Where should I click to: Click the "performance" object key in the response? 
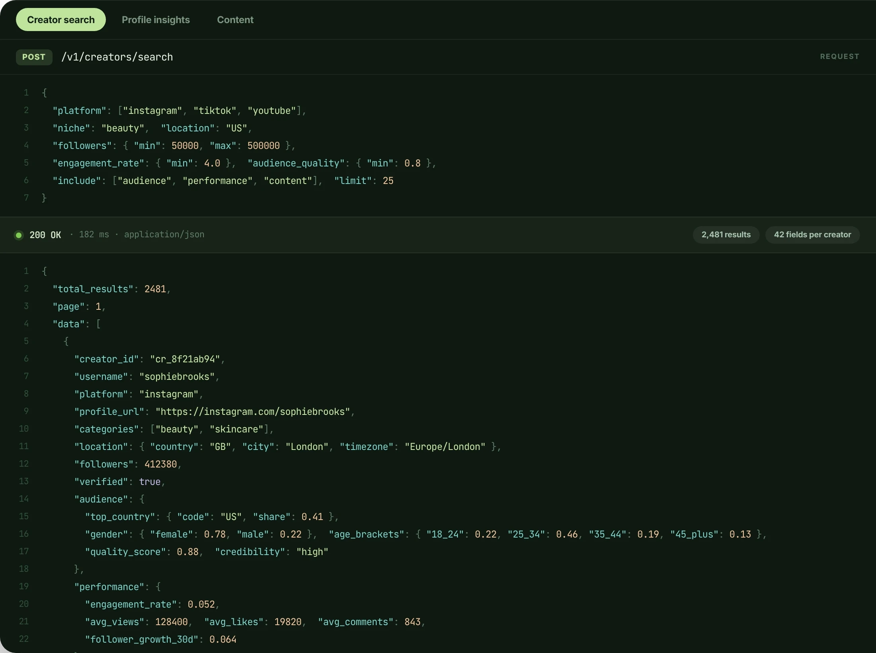click(109, 587)
